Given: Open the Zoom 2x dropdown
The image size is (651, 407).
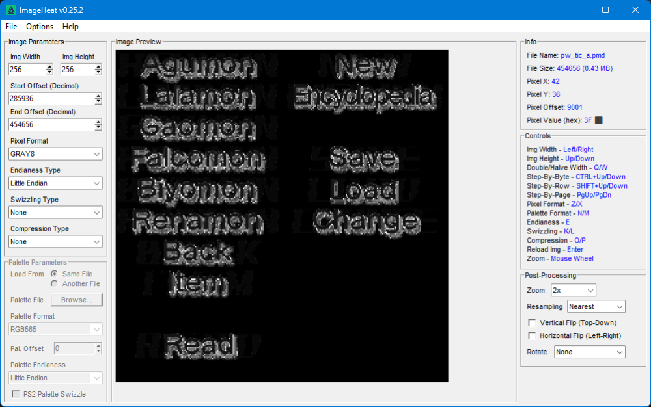Looking at the screenshot, I should 574,290.
